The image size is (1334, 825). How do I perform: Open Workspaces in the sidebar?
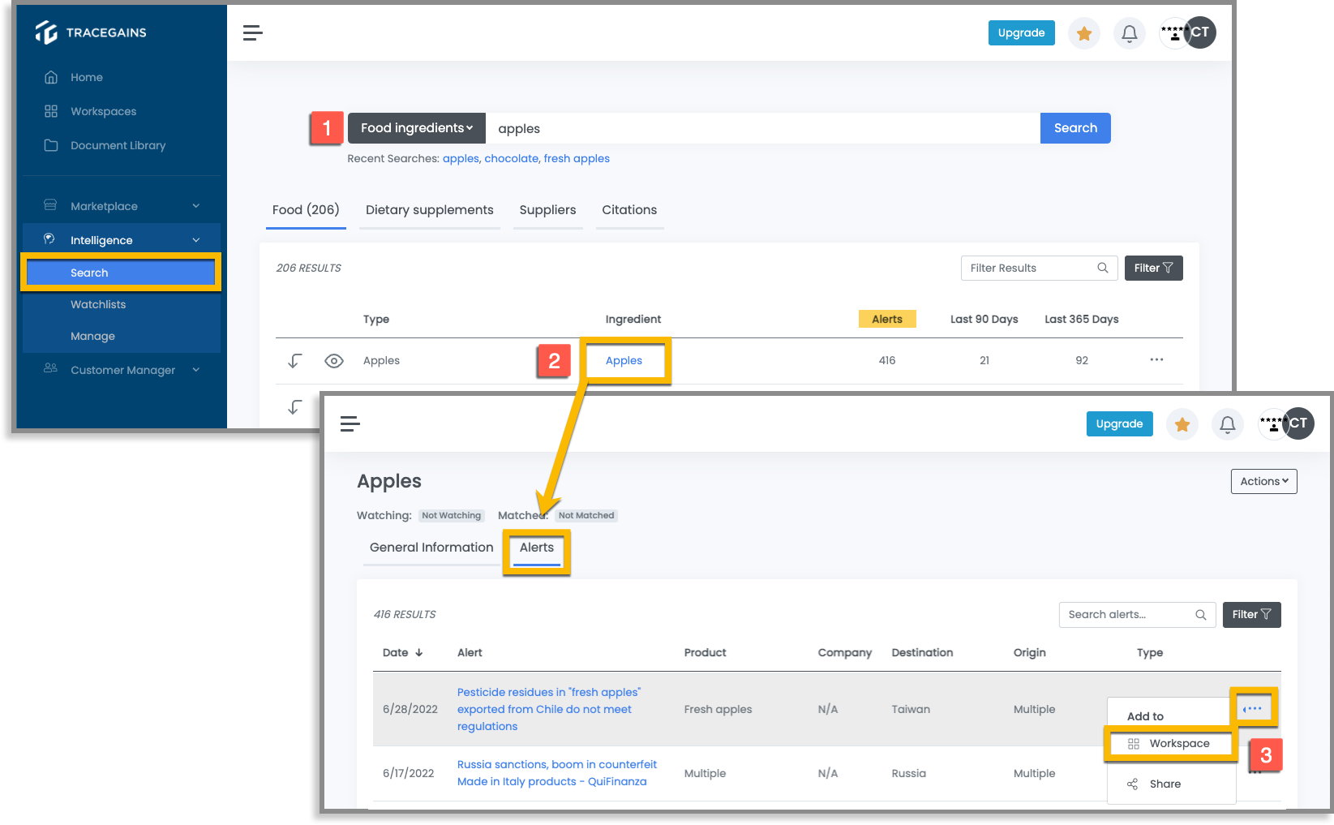click(103, 111)
